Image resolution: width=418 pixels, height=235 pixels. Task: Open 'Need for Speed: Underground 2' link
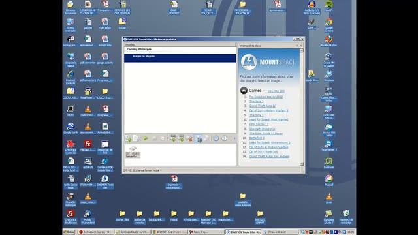point(270,143)
